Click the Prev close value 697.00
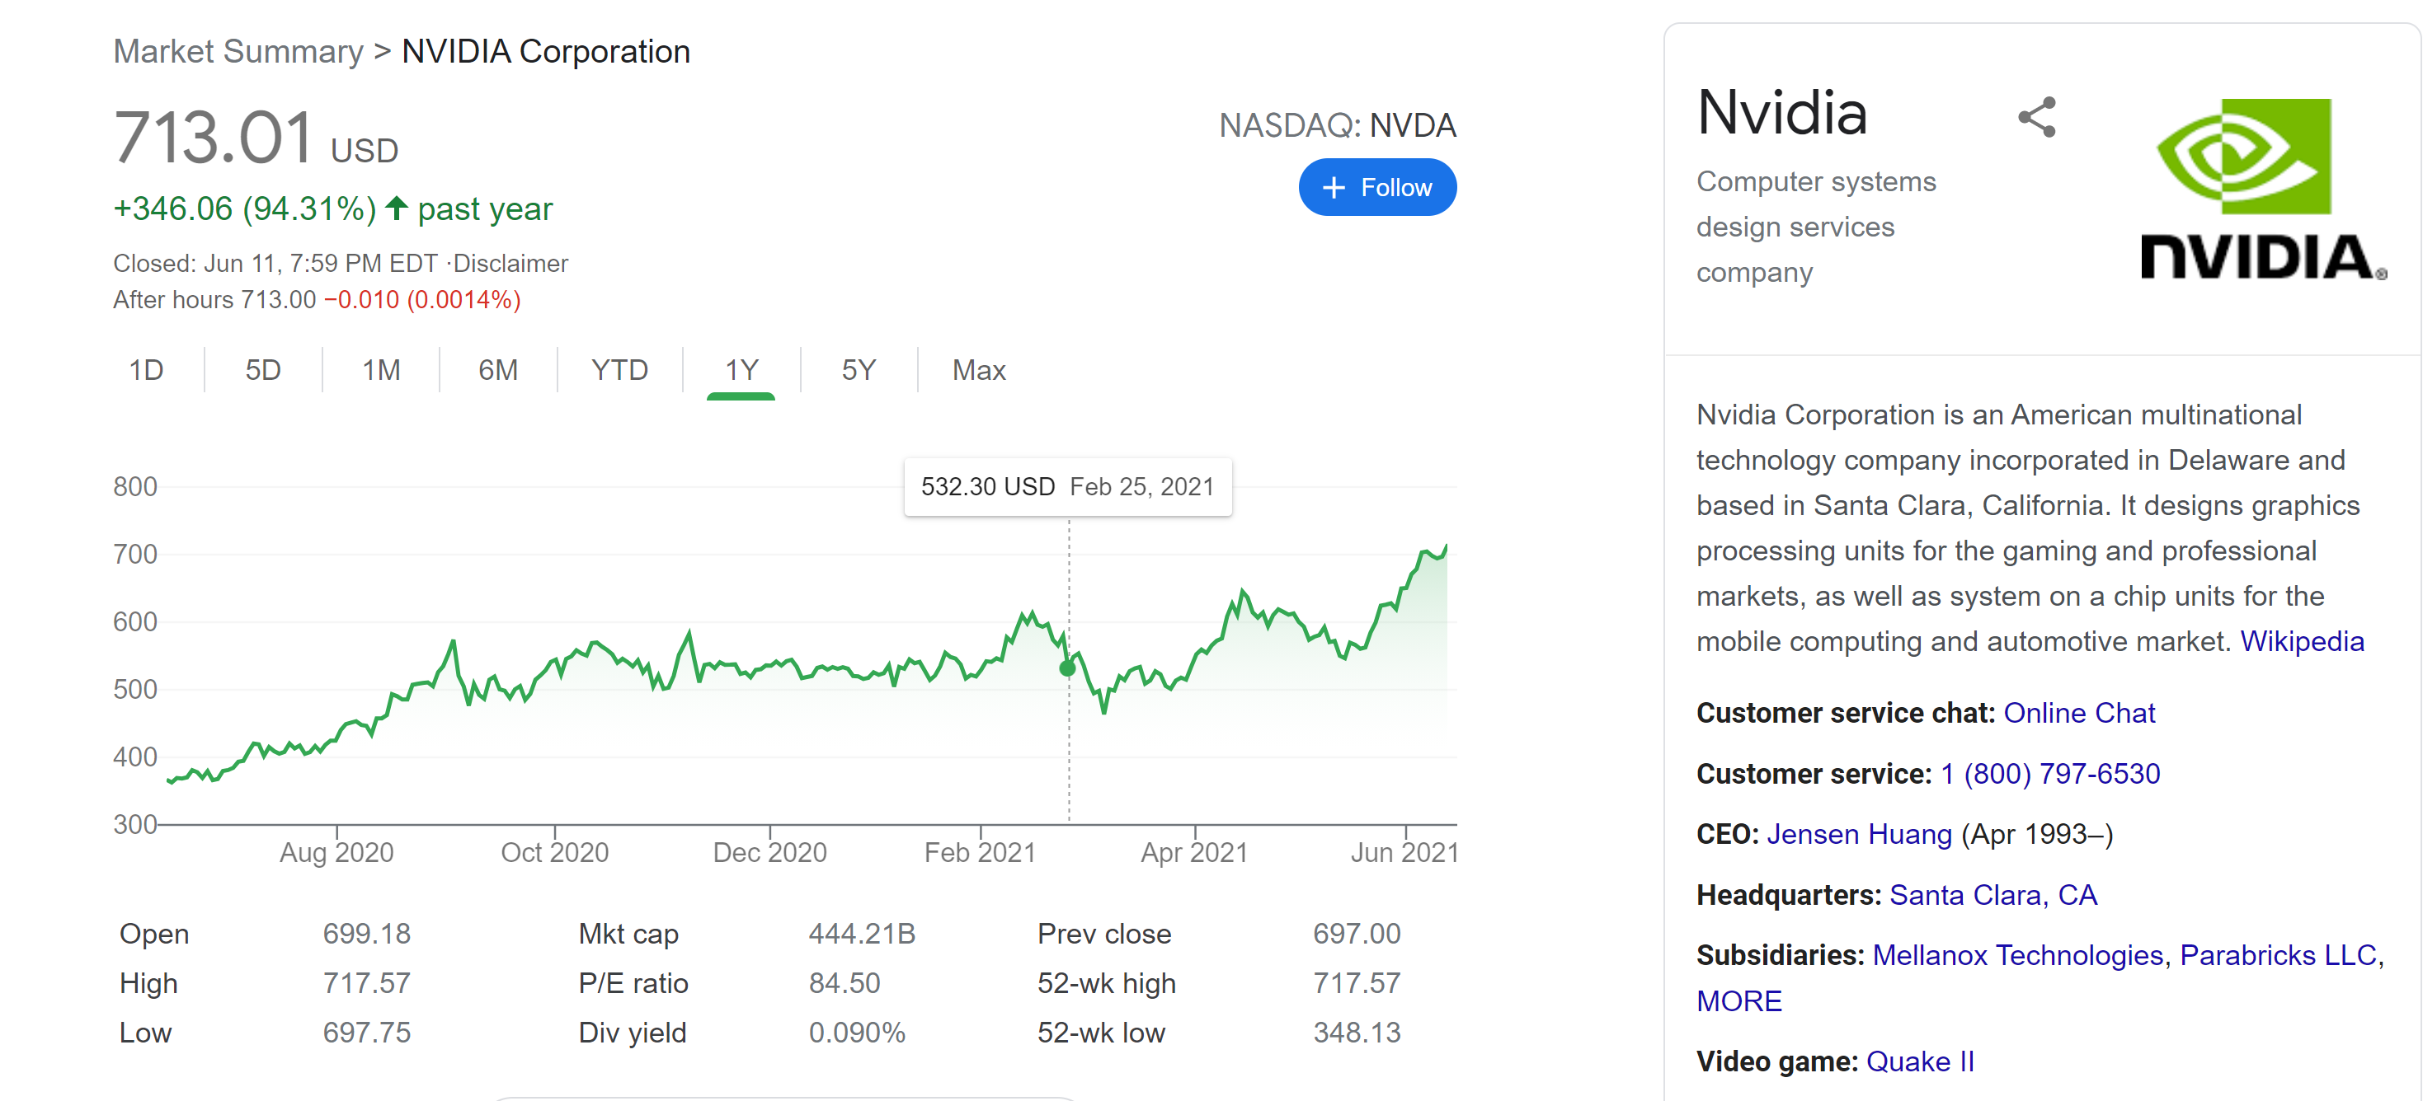Screen dimensions: 2423x1101 [1357, 934]
